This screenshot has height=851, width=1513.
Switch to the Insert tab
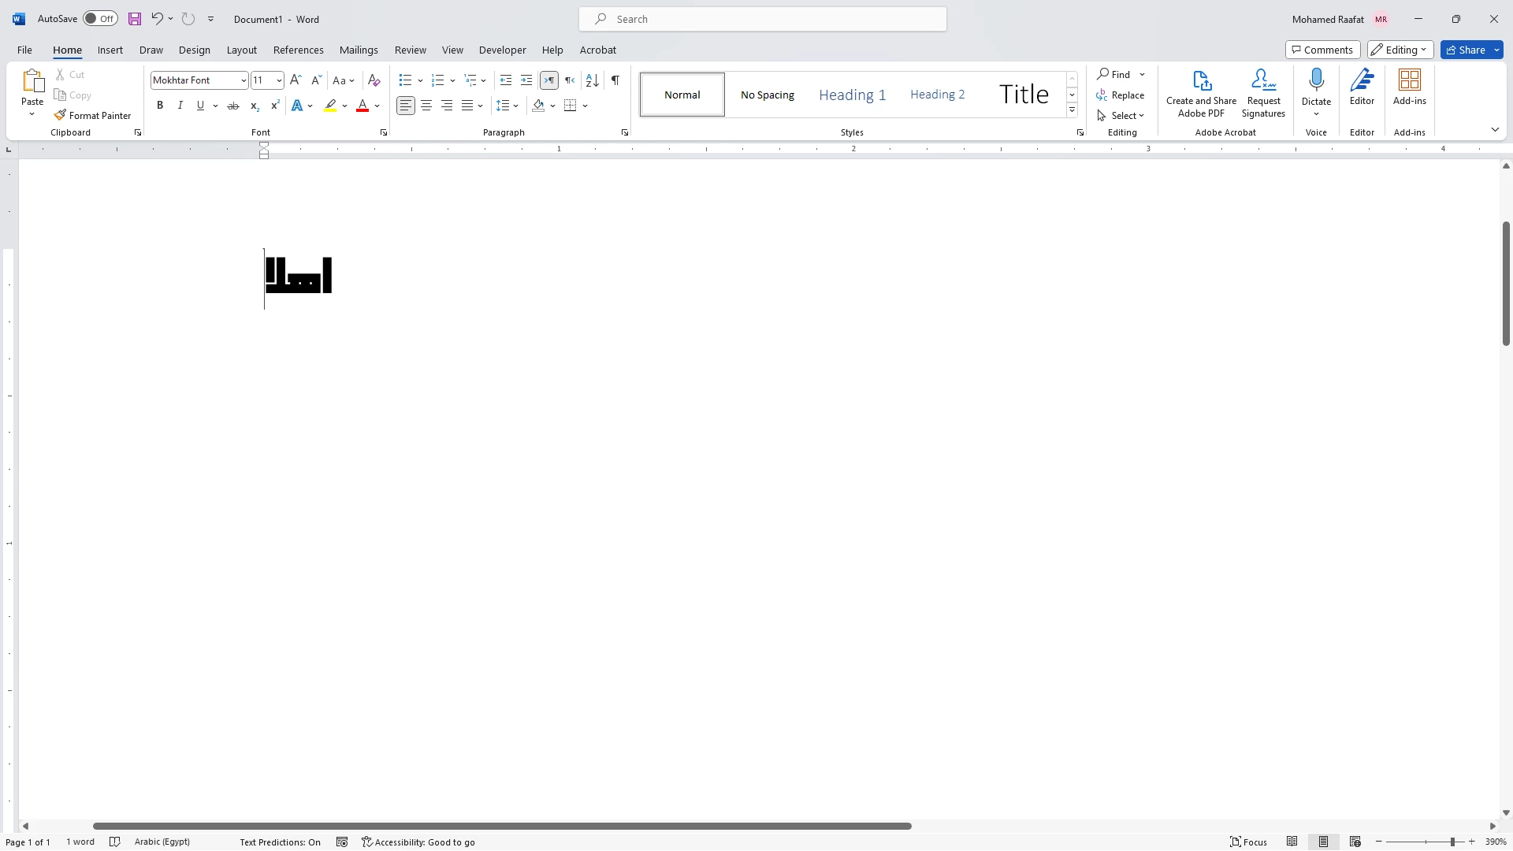pyautogui.click(x=110, y=50)
